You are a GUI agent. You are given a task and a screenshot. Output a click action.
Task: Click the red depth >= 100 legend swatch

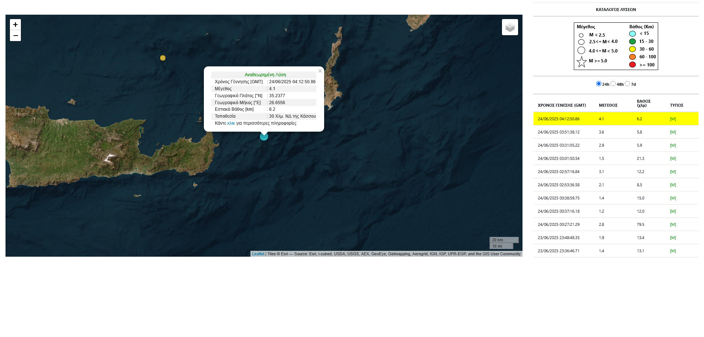coord(632,65)
